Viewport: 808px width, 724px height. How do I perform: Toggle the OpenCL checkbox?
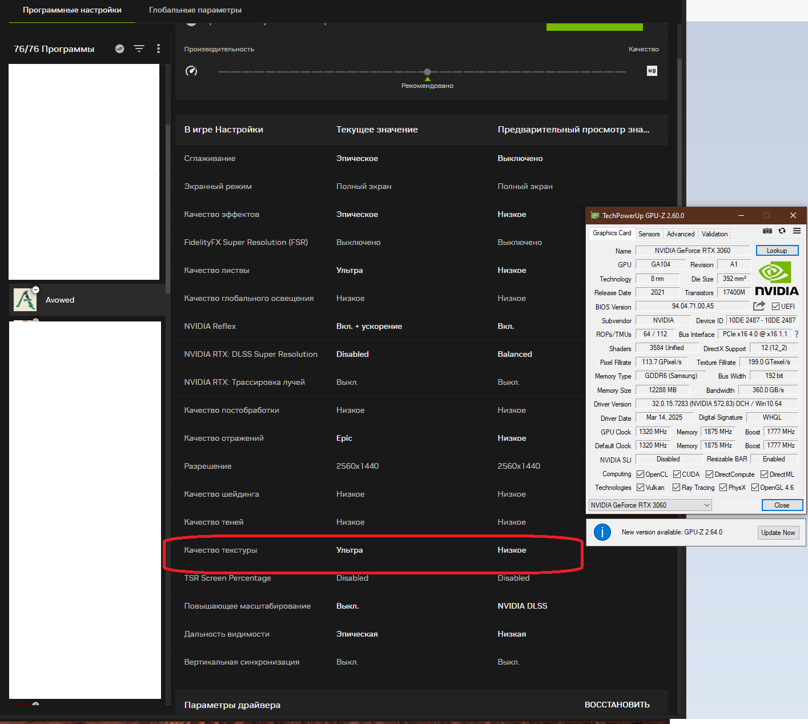pyautogui.click(x=641, y=474)
